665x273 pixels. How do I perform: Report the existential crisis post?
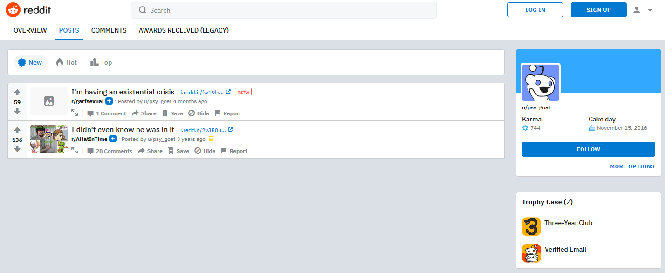[x=227, y=113]
